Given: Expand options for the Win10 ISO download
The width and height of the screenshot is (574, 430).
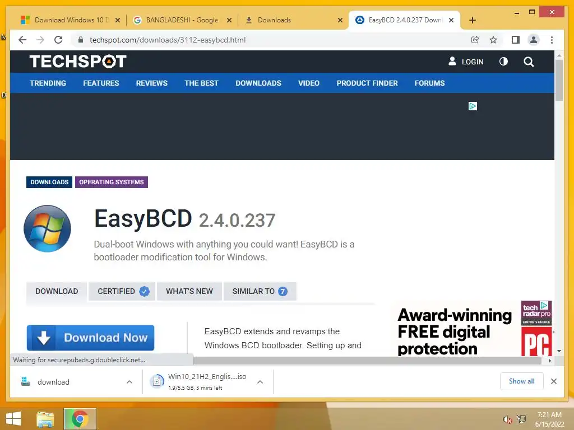Looking at the screenshot, I should 260,382.
